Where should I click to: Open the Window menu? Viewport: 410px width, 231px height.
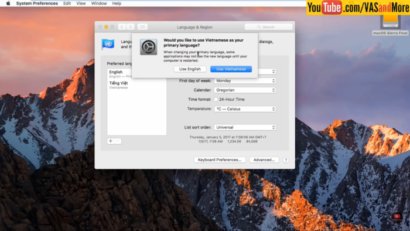click(x=99, y=4)
